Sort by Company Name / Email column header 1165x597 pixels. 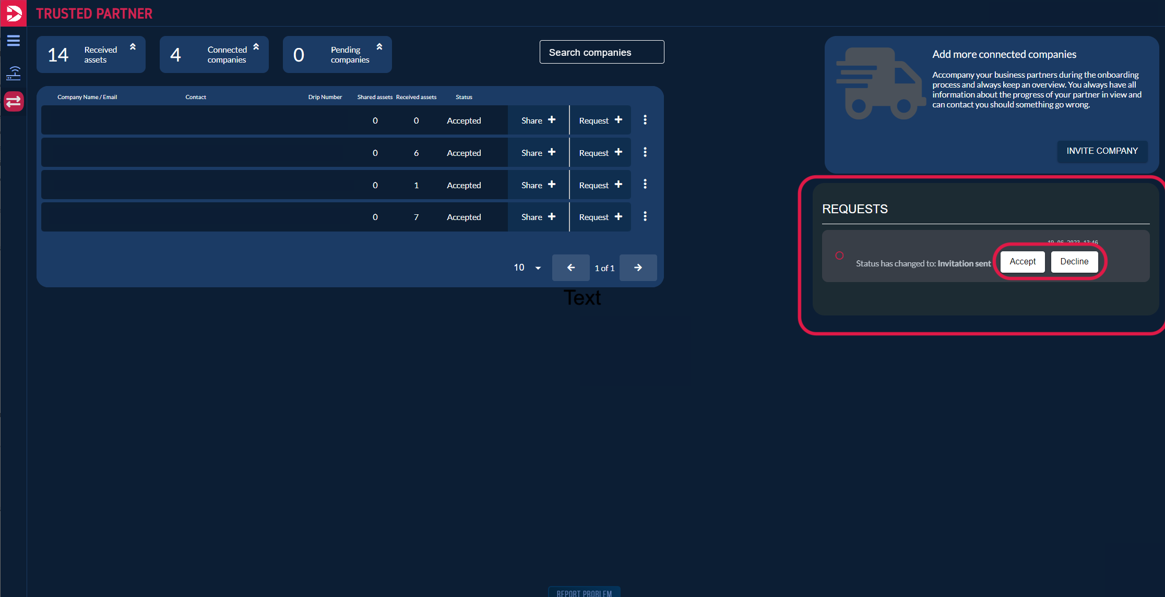87,97
